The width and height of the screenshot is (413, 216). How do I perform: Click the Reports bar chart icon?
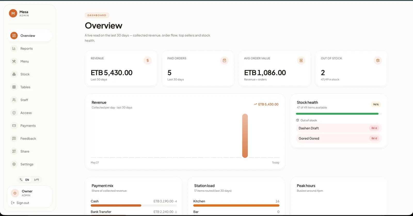coord(14,49)
